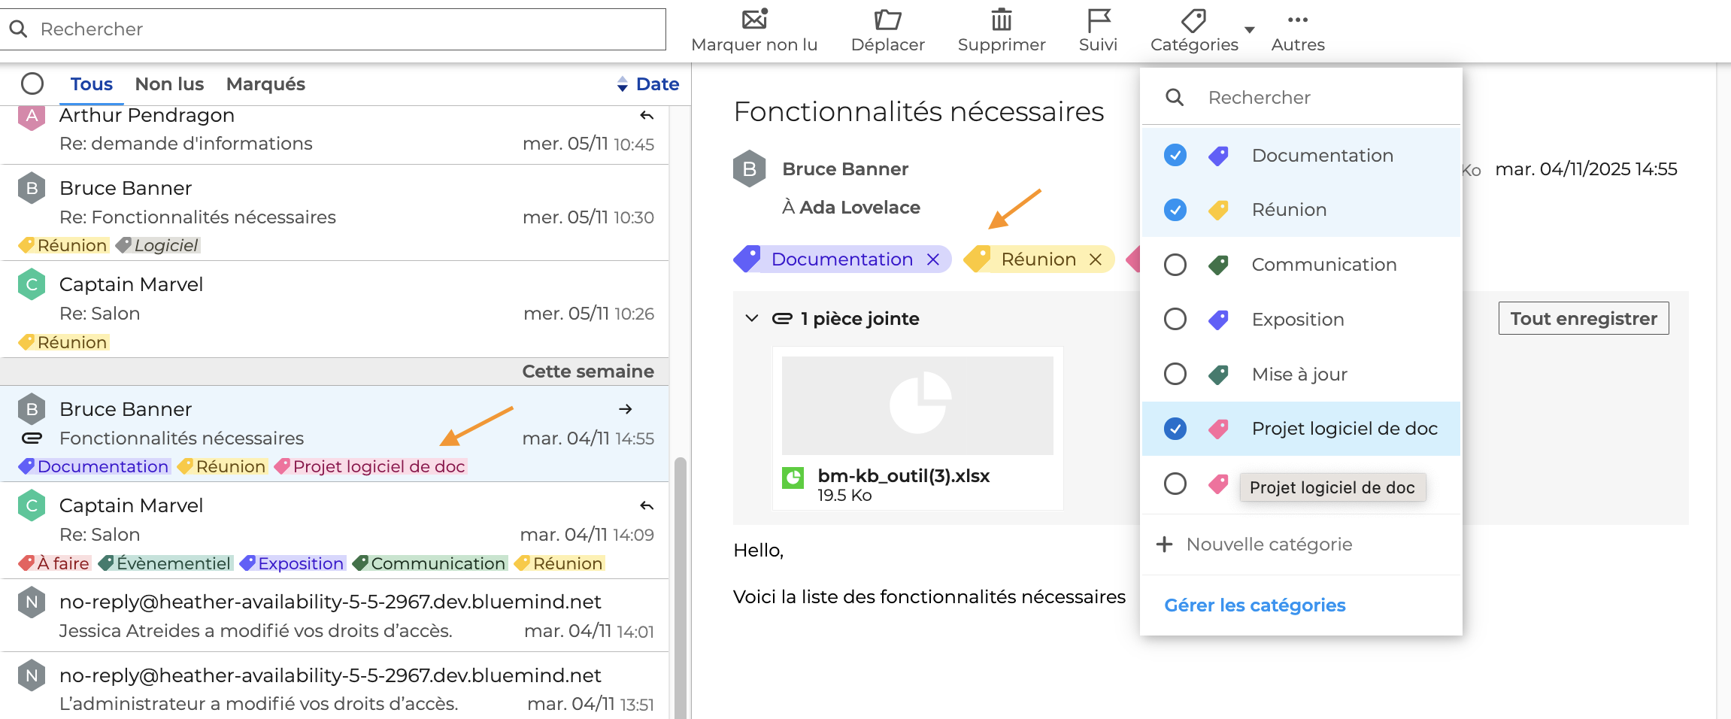The image size is (1731, 719).
Task: Open the Catégories dropdown arrow
Action: pos(1250,30)
